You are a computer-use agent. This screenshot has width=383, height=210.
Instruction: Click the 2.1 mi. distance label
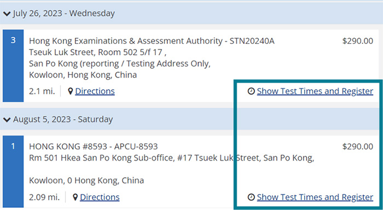(42, 91)
